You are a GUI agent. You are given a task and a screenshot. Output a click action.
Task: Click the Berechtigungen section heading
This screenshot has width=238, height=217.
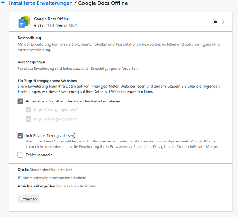point(31,62)
